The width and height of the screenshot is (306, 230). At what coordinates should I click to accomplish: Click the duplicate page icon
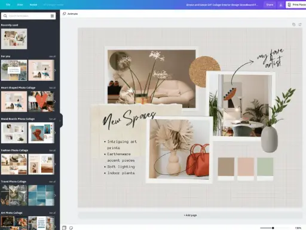pos(293,25)
